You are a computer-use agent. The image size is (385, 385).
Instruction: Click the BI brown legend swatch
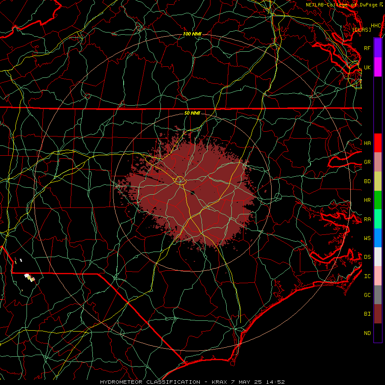(378, 314)
